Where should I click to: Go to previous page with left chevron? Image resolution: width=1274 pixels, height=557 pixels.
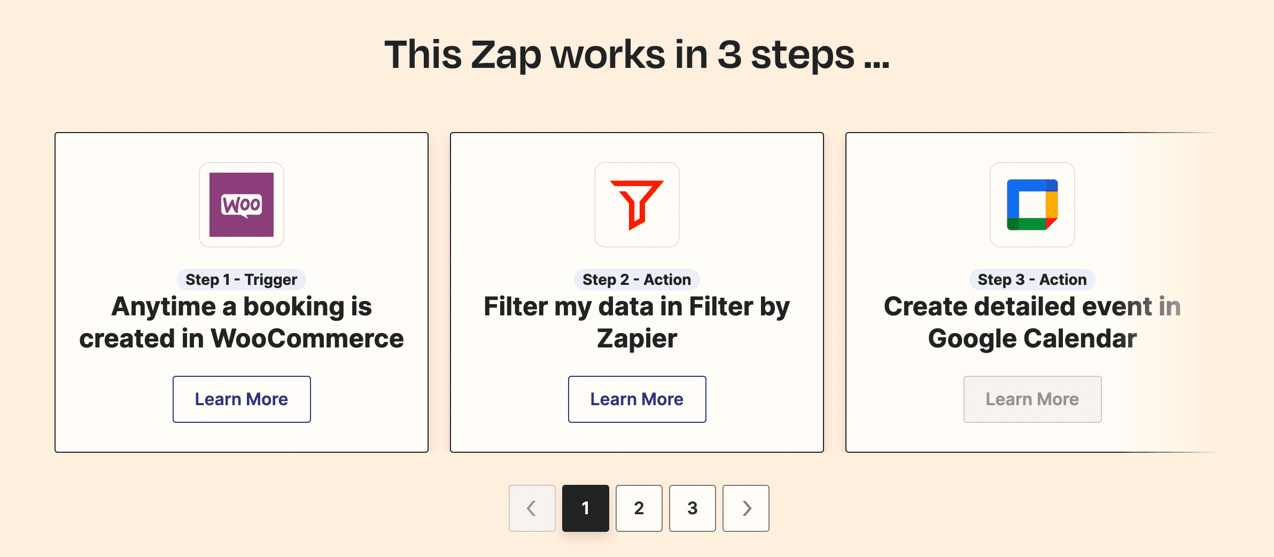pyautogui.click(x=532, y=508)
